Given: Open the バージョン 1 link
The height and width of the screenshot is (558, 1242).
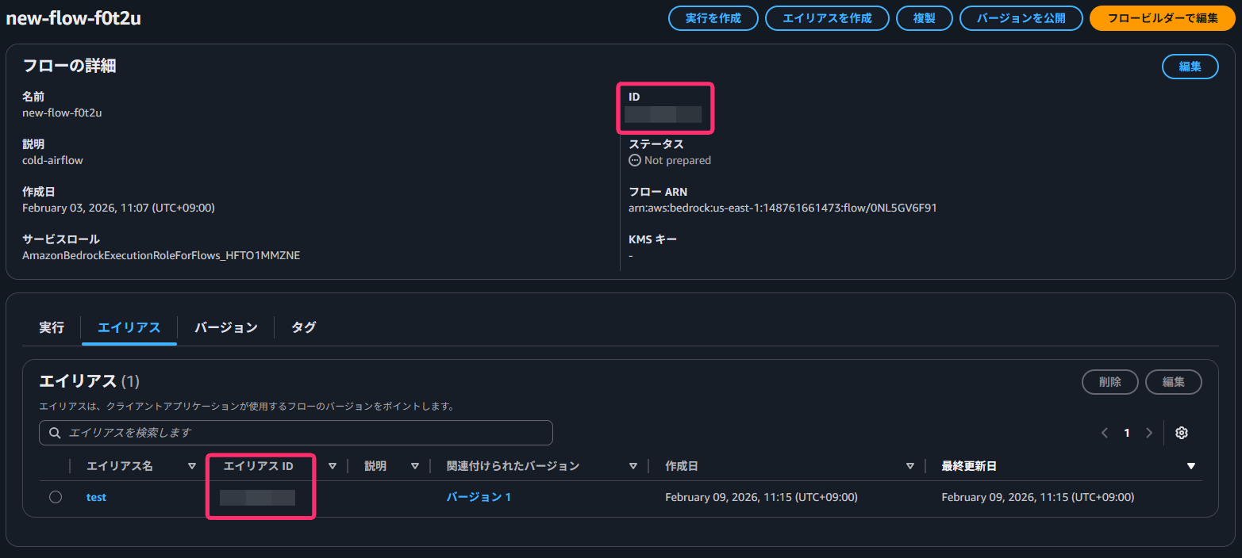Looking at the screenshot, I should tap(479, 497).
